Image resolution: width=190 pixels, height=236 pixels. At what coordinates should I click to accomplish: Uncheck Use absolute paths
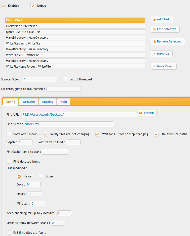[x=156, y=134]
